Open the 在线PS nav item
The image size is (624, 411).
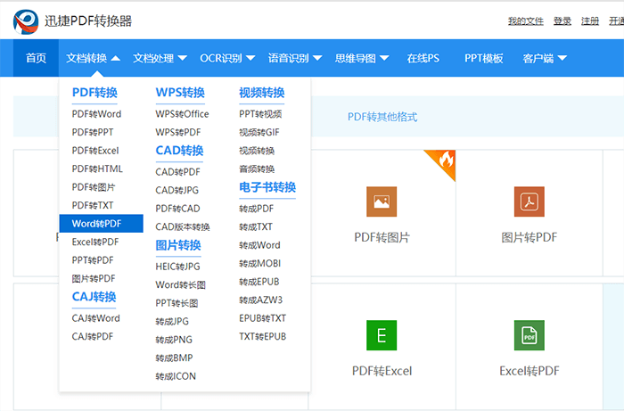click(x=423, y=59)
